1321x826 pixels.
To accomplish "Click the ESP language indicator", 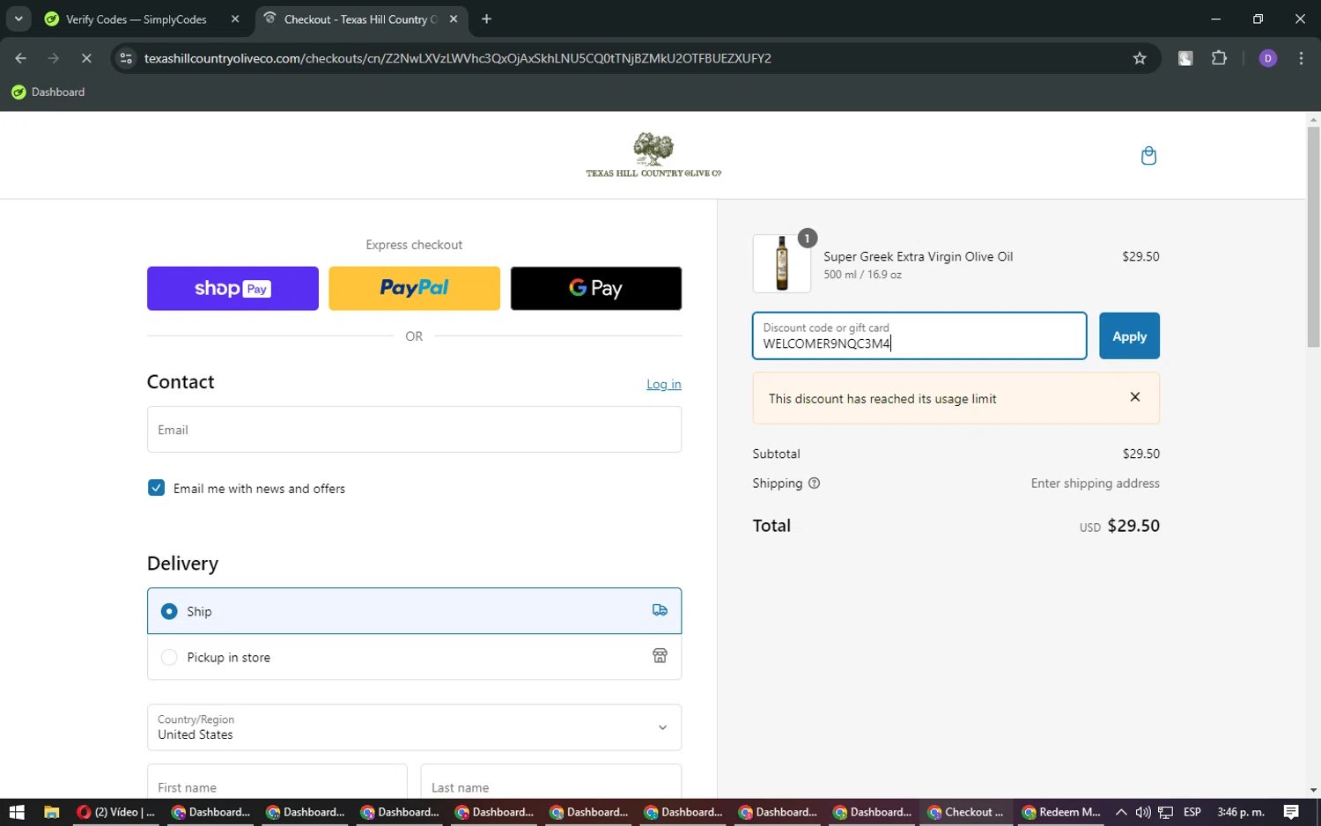I will (x=1192, y=812).
